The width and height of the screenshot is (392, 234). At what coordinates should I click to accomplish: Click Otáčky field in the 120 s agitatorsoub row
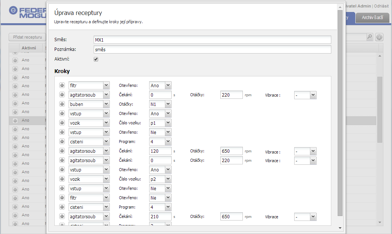(x=231, y=151)
